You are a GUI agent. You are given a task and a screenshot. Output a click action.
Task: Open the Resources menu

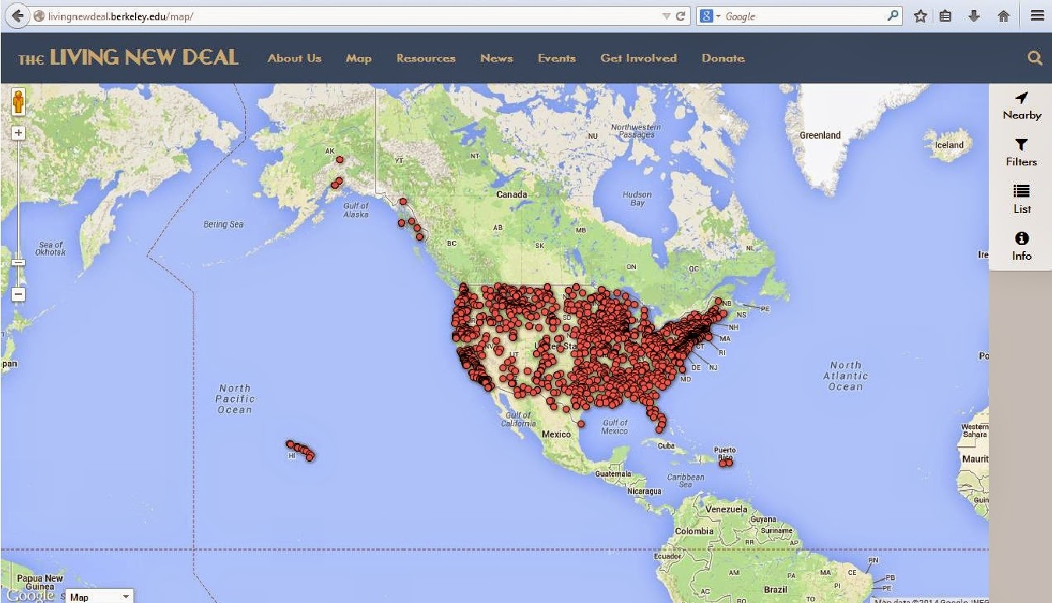tap(426, 58)
